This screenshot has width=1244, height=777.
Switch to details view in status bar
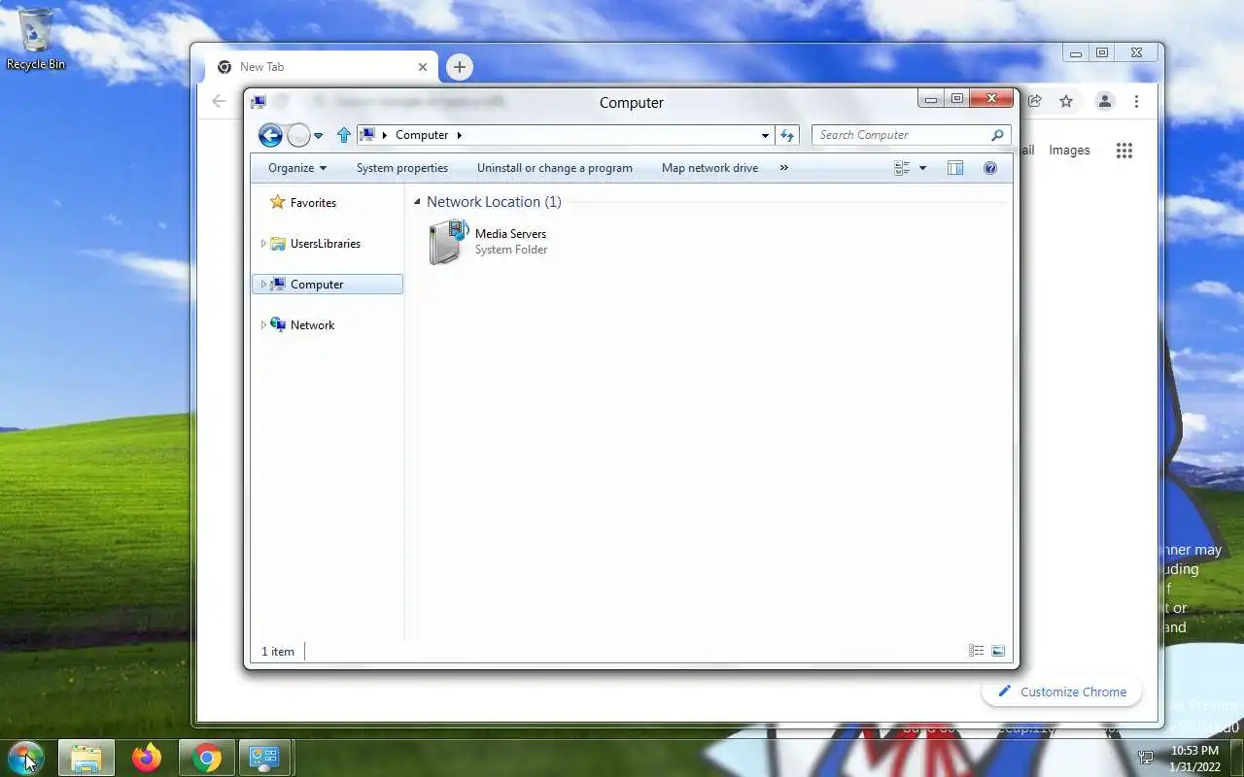pos(977,651)
